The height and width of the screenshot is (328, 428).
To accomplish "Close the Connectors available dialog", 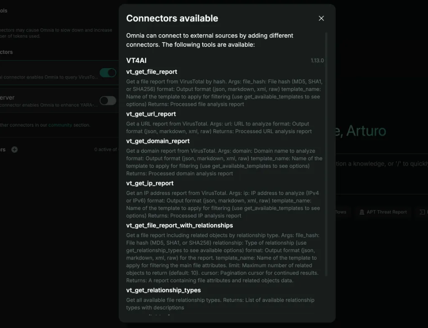I will click(321, 18).
